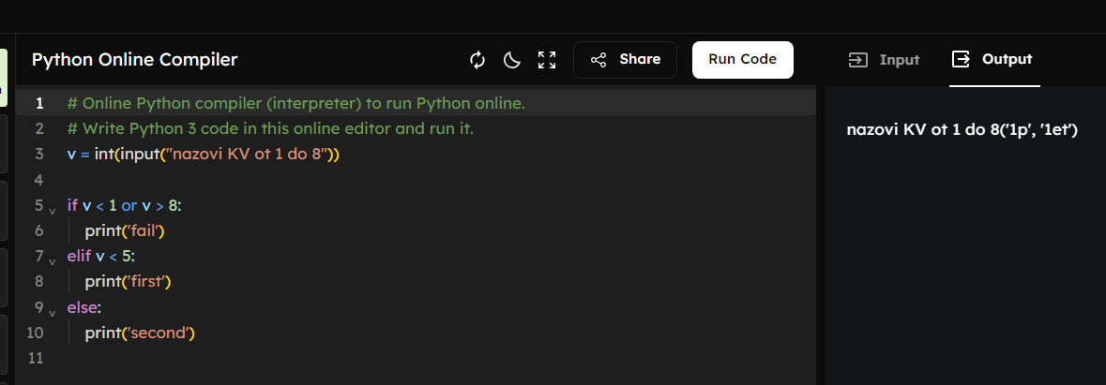Click the empty line 4 in the editor
1106x385 pixels.
click(281, 179)
